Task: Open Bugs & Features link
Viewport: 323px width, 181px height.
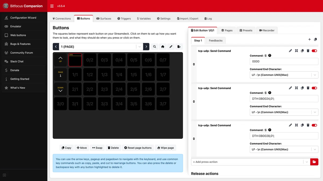Action: pos(24,44)
